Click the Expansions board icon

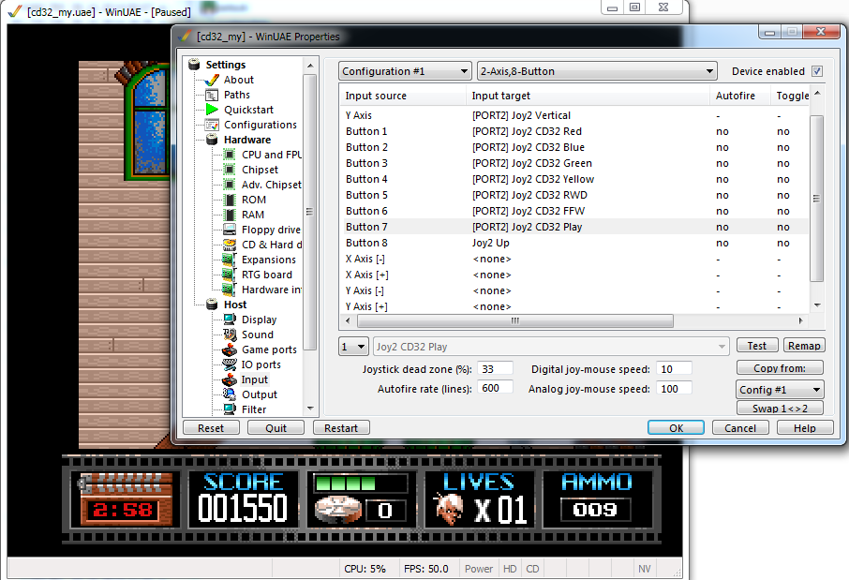click(230, 260)
